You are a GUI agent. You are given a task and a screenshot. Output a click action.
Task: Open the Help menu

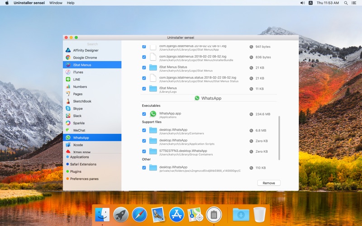point(71,3)
